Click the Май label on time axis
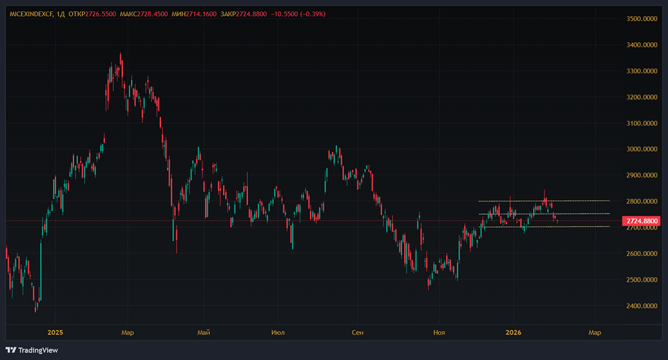The height and width of the screenshot is (360, 668). (x=204, y=332)
